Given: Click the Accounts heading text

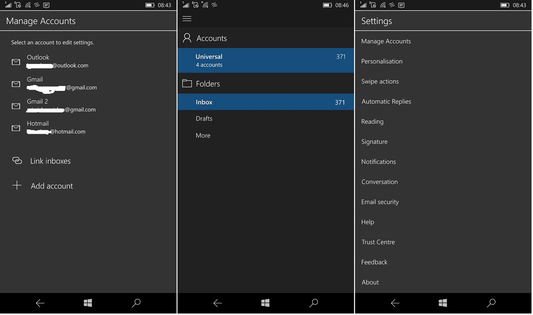Looking at the screenshot, I should click(212, 38).
